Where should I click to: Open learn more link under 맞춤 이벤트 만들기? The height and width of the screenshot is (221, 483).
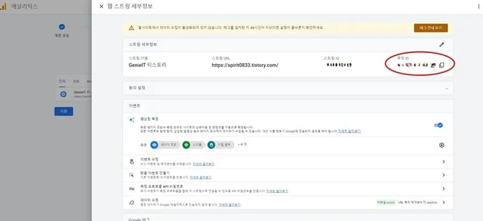click(200, 178)
